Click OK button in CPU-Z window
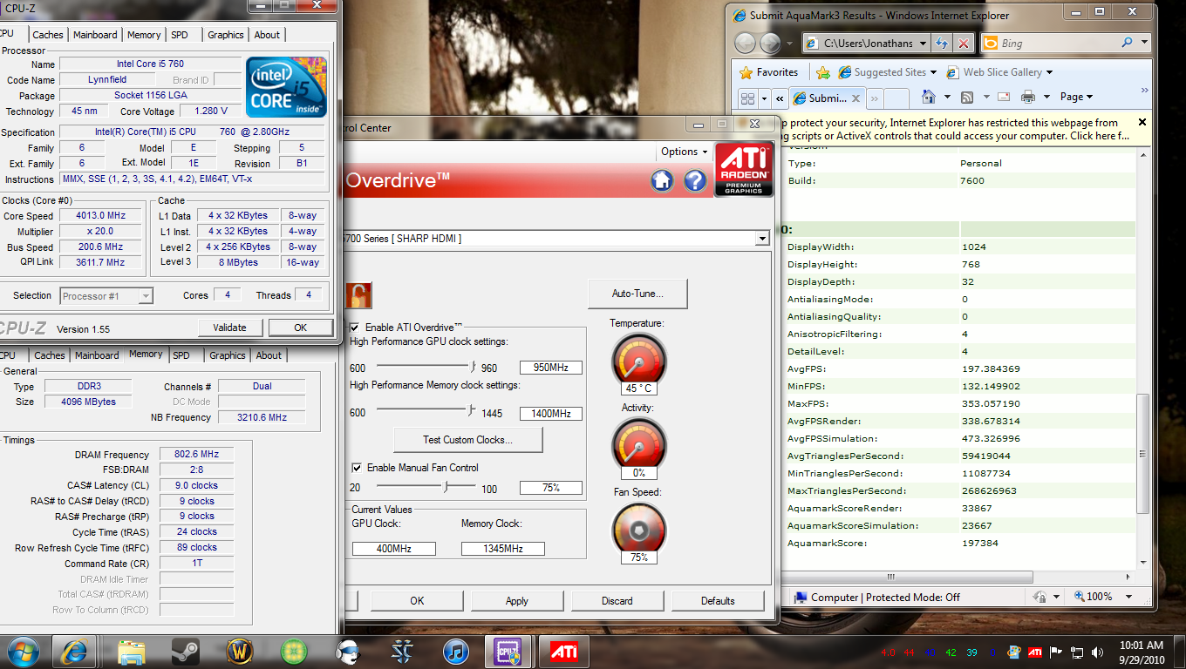 301,328
